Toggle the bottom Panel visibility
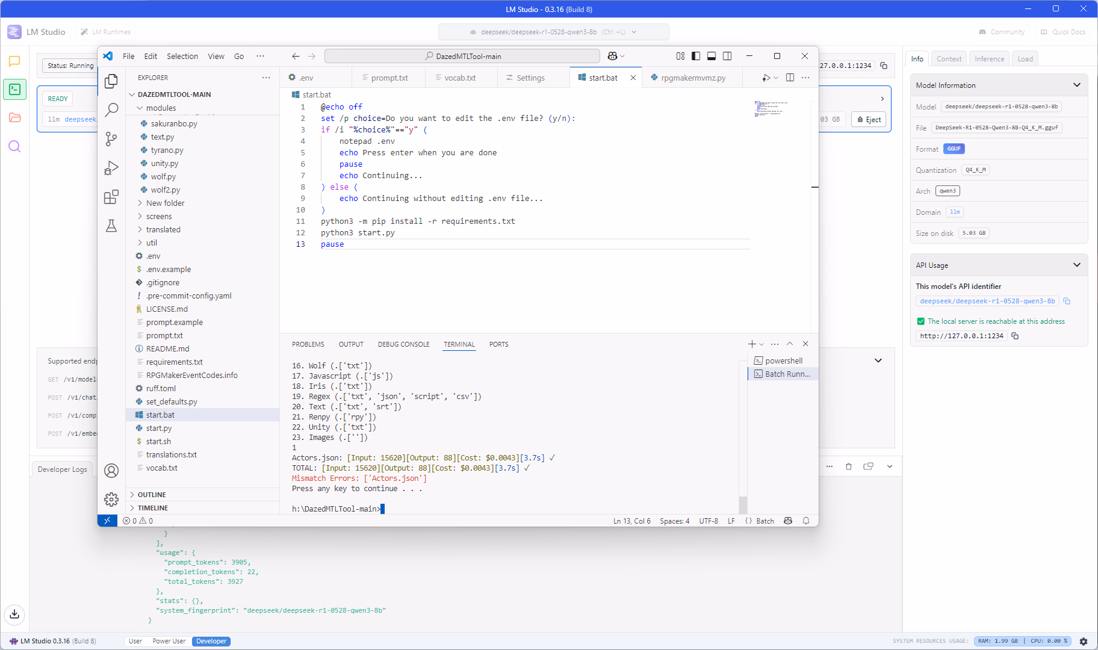Screen dimensions: 1098x650 click(x=712, y=56)
